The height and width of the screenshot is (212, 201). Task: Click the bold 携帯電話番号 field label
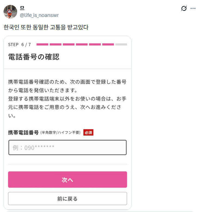pyautogui.click(x=23, y=133)
